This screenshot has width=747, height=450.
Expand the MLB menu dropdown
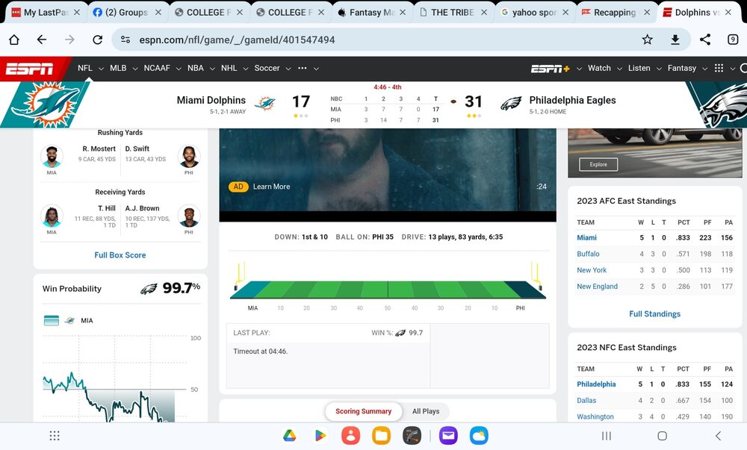[x=134, y=69]
